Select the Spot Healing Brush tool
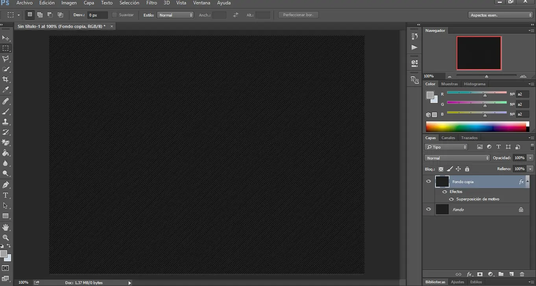Viewport: 536px width, 286px height. pos(6,101)
